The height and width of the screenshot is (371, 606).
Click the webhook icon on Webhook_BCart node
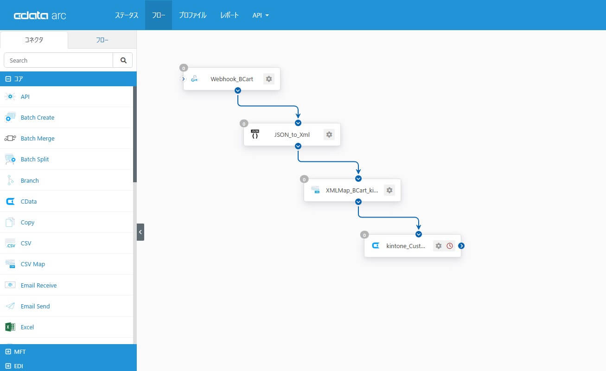195,79
